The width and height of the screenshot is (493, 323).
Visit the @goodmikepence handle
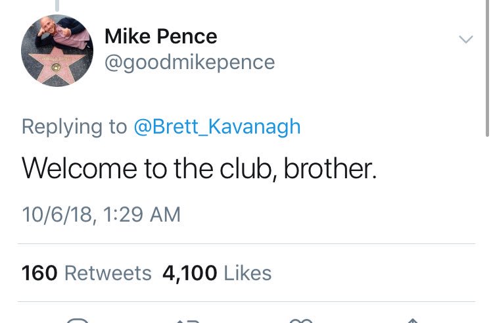click(x=190, y=62)
